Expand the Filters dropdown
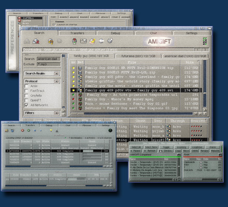 [56, 113]
